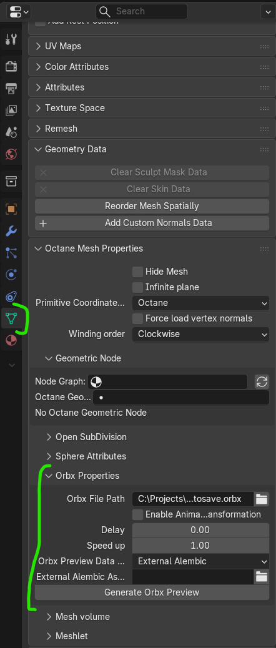Open the Tool properties tab

11,40
